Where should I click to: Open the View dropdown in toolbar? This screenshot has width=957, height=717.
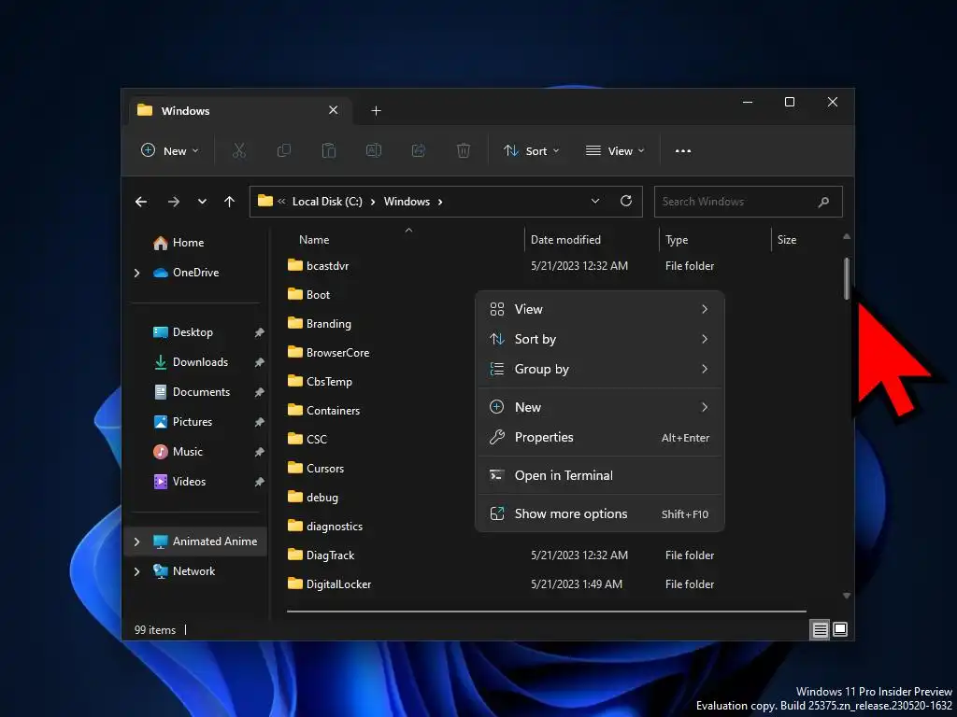[615, 150]
